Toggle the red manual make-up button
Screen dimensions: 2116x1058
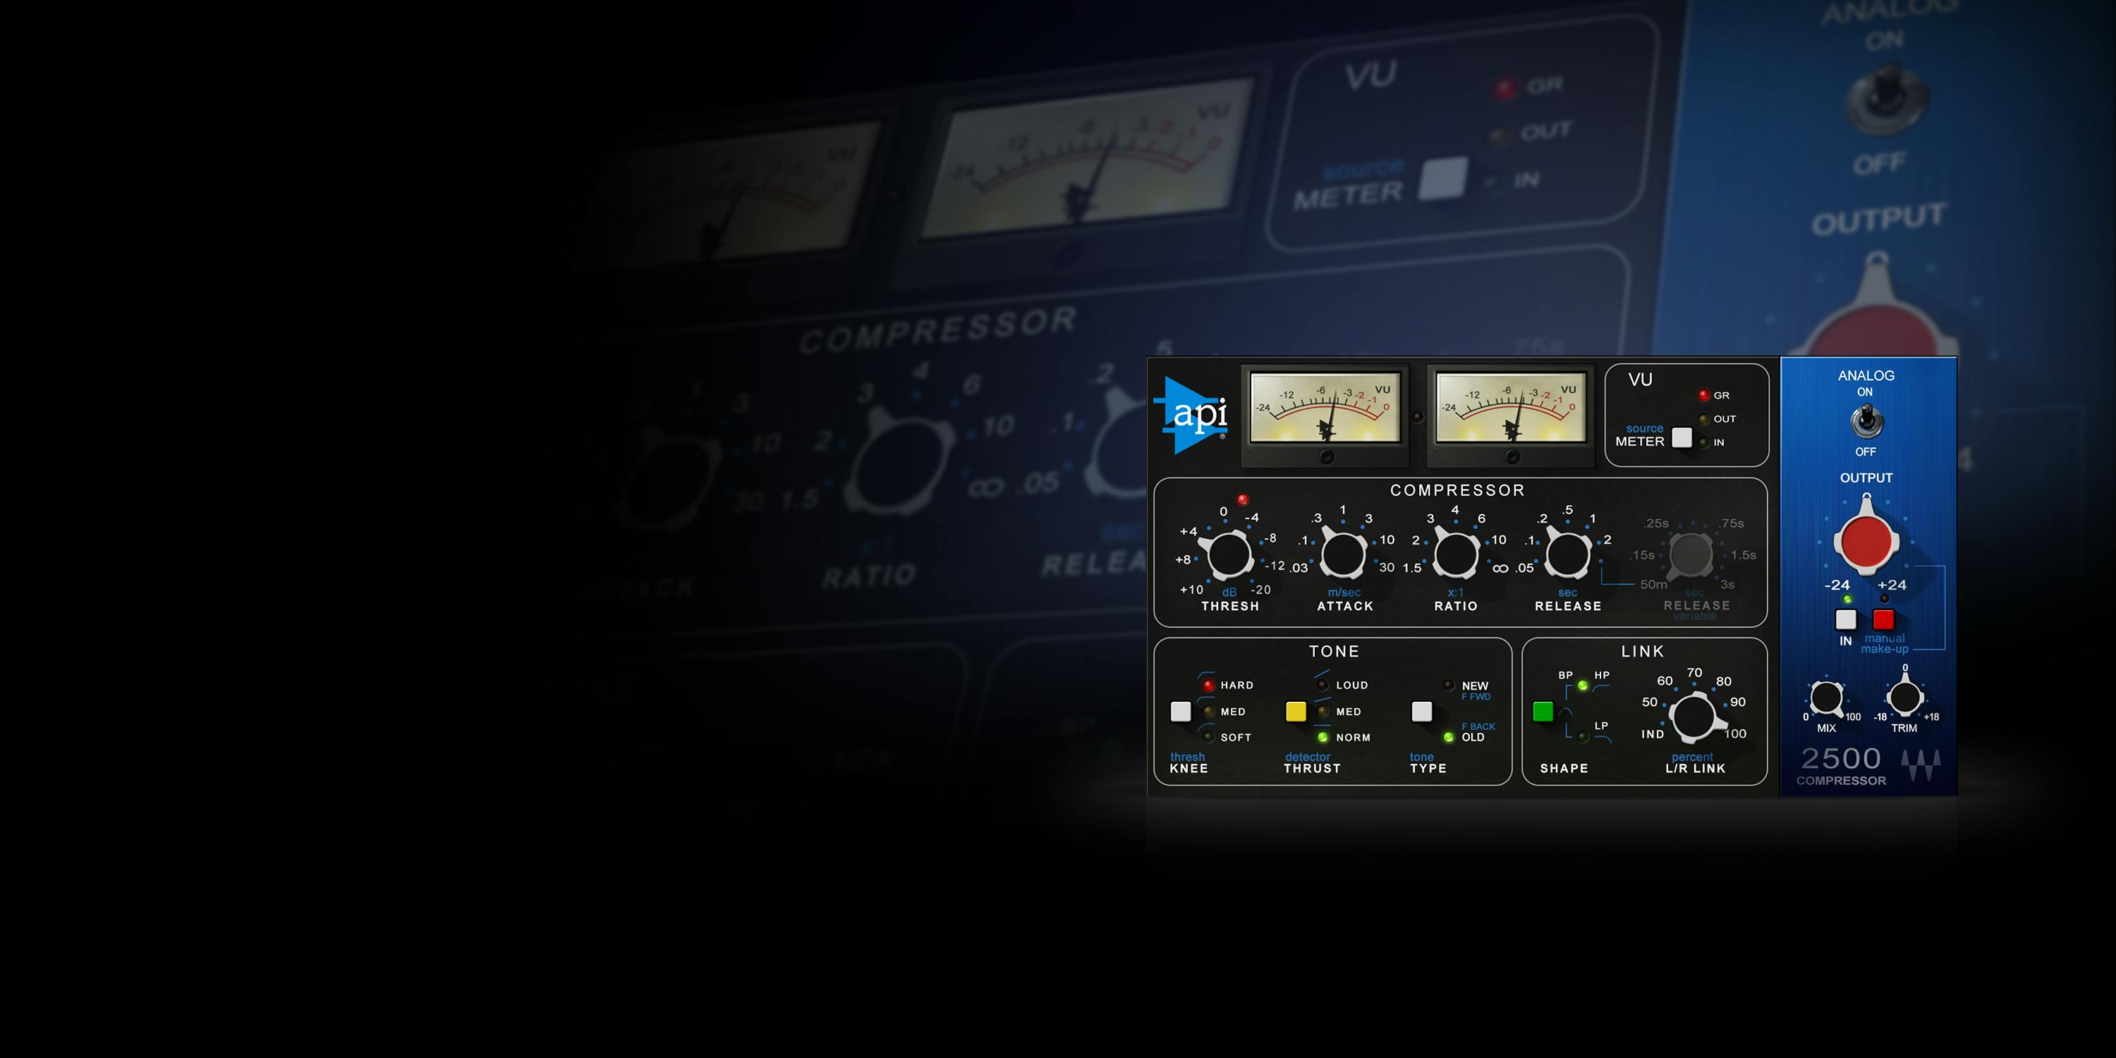tap(1886, 621)
